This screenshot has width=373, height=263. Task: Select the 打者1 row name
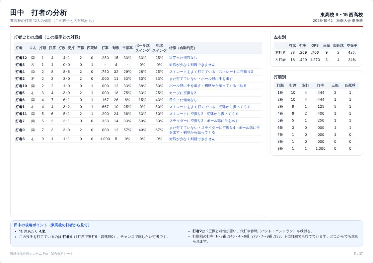pyautogui.click(x=20, y=107)
